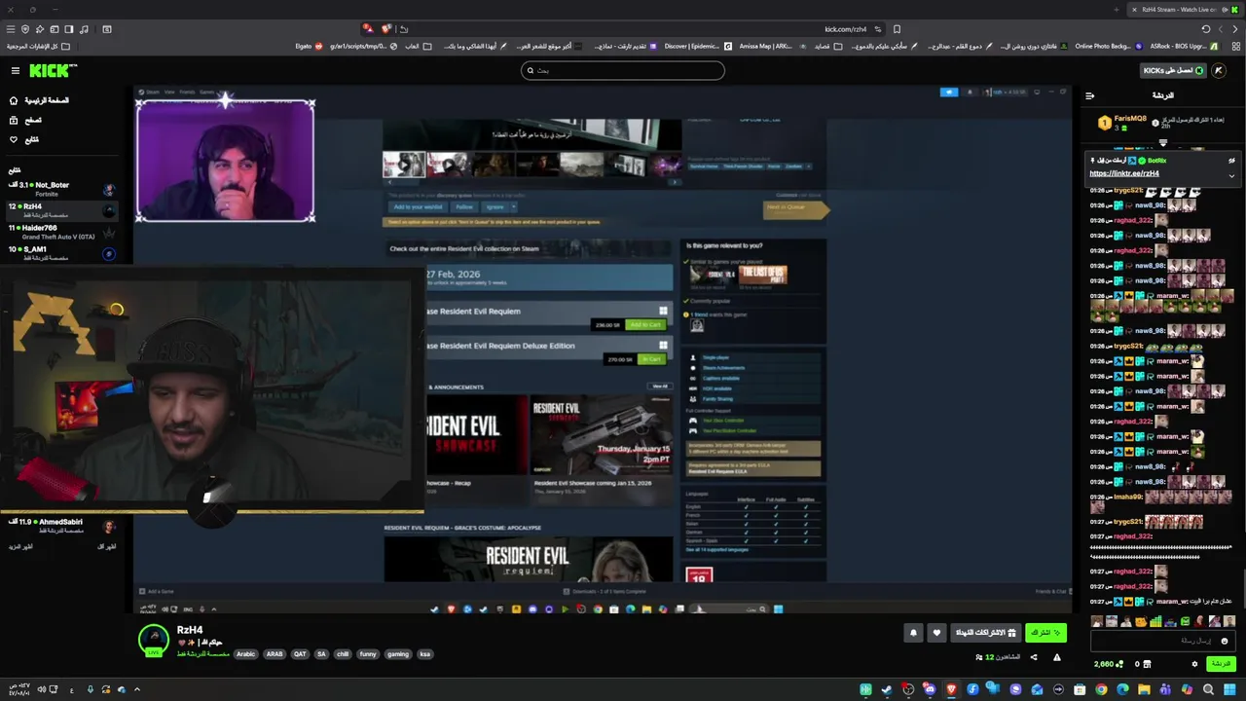Send the chat message green button
This screenshot has height=701, width=1246.
pyautogui.click(x=1220, y=664)
